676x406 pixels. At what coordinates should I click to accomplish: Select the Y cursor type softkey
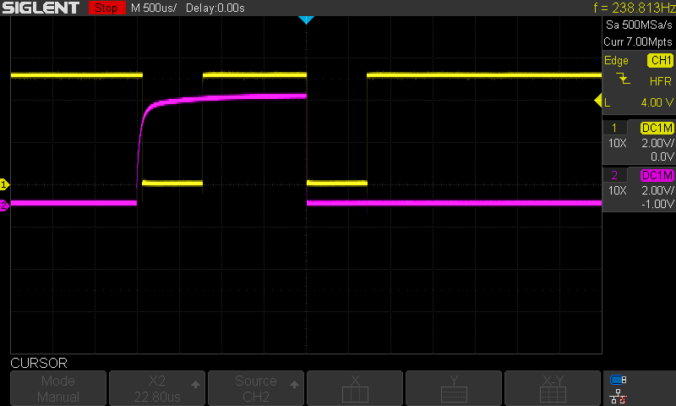pos(454,388)
